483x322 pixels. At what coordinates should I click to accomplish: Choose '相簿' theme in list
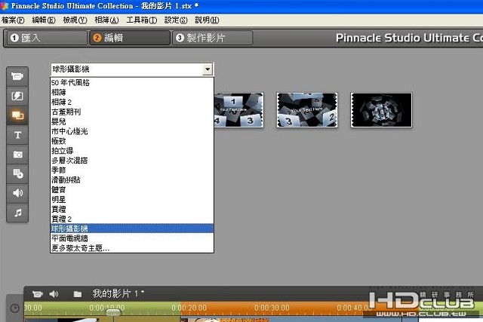click(132, 92)
